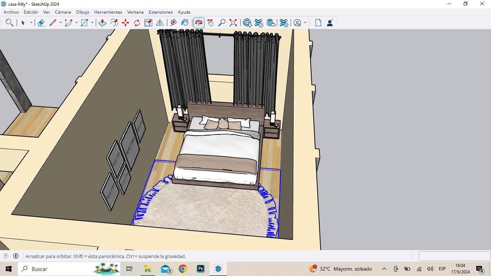The image size is (491, 276).
Task: Open the Extensiones menu
Action: (161, 12)
